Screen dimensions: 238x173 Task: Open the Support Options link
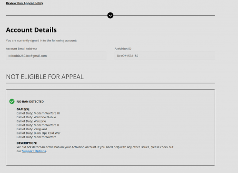34,151
